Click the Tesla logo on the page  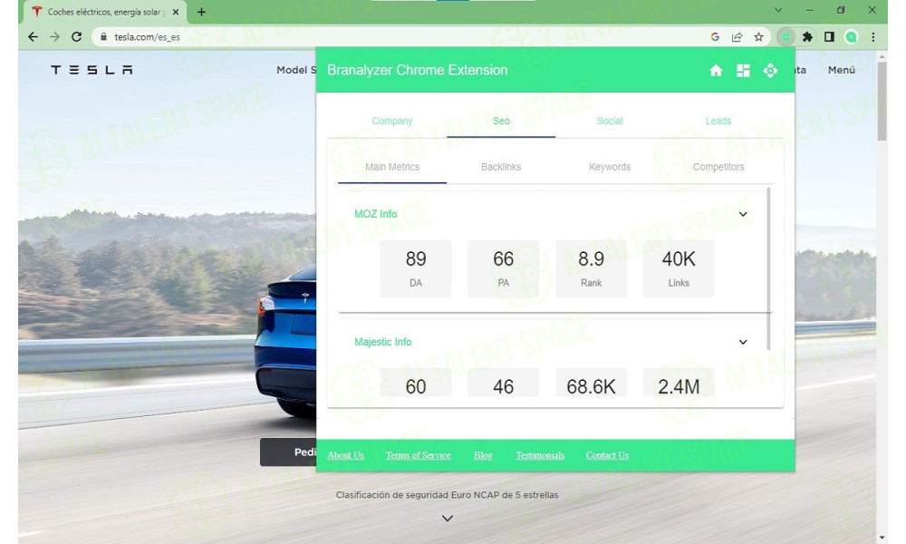[92, 70]
